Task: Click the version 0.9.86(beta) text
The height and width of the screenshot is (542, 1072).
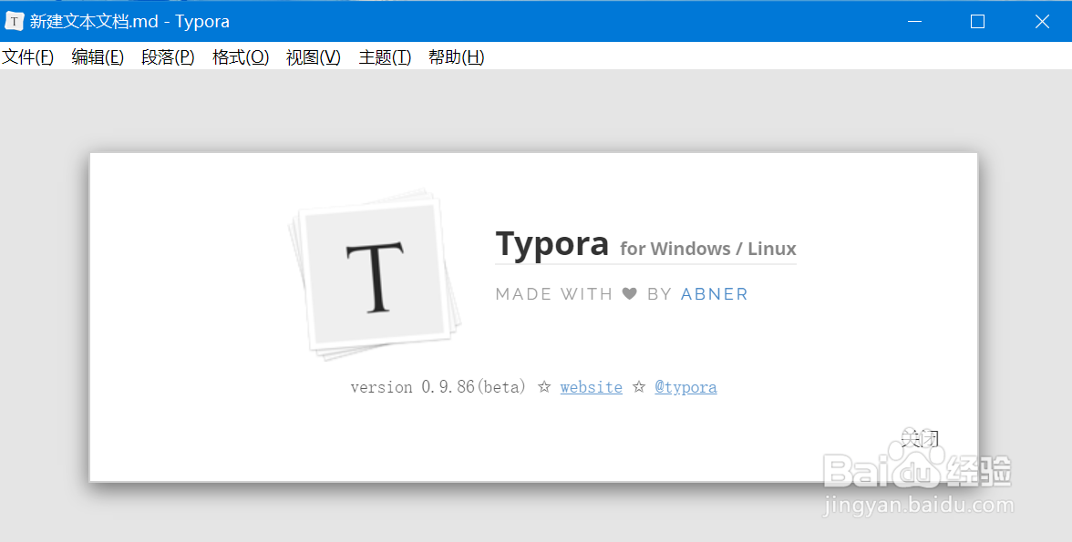Action: coord(438,387)
